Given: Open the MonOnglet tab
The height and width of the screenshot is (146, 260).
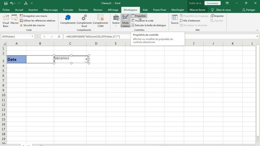Looking at the screenshot, I should point(178,10).
